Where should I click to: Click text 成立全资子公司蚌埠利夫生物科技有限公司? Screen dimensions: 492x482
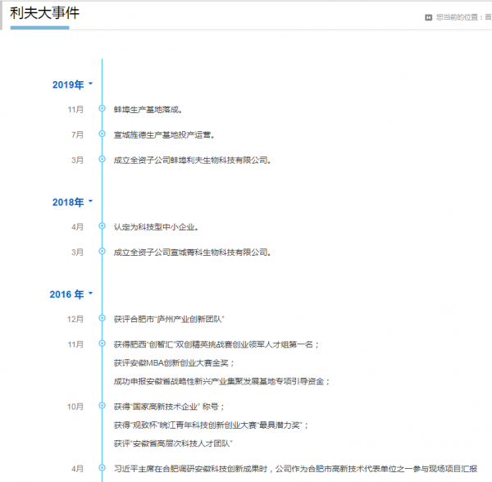pyautogui.click(x=192, y=161)
